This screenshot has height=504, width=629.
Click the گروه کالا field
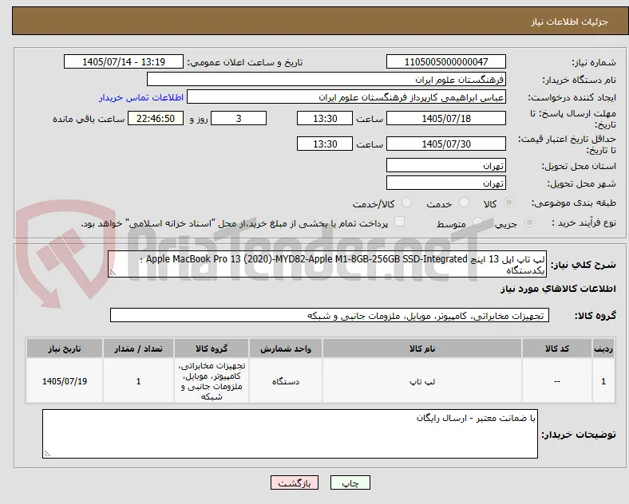[x=330, y=315]
